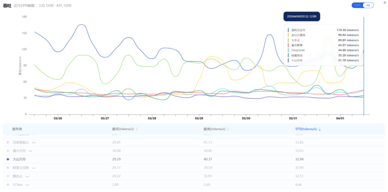Click 百度智能云 highest value 41.11

pyautogui.click(x=207, y=142)
